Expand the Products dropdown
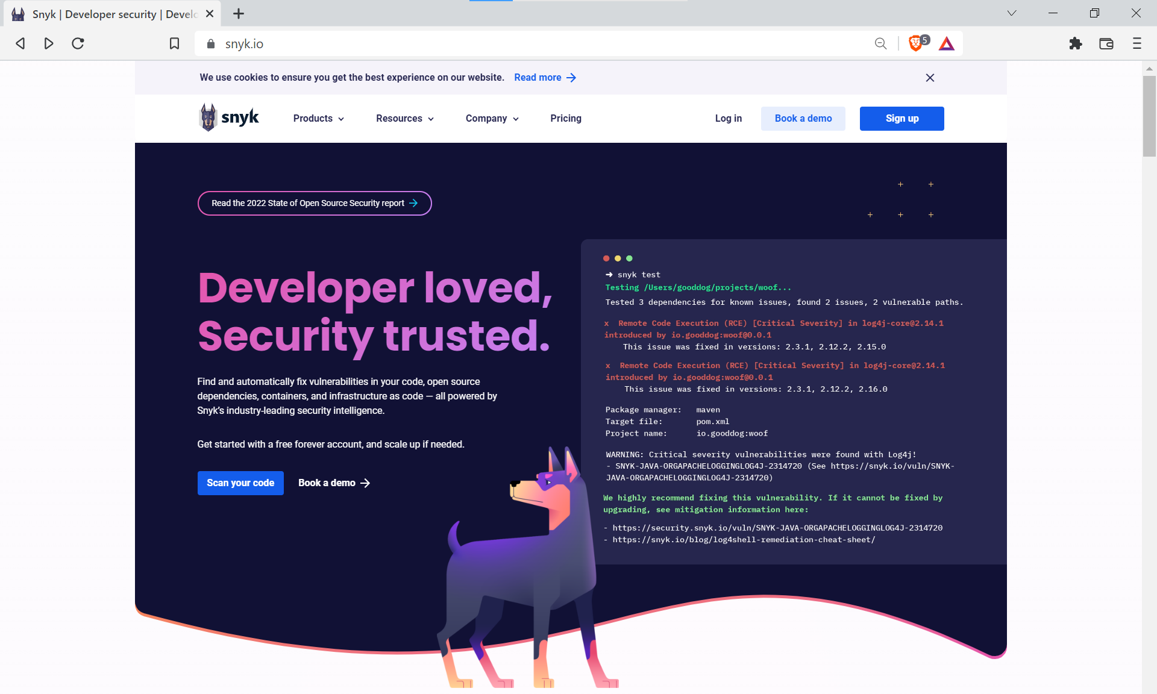This screenshot has width=1157, height=694. tap(318, 118)
